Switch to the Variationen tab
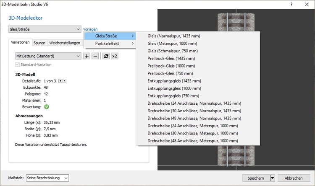 (x=20, y=42)
